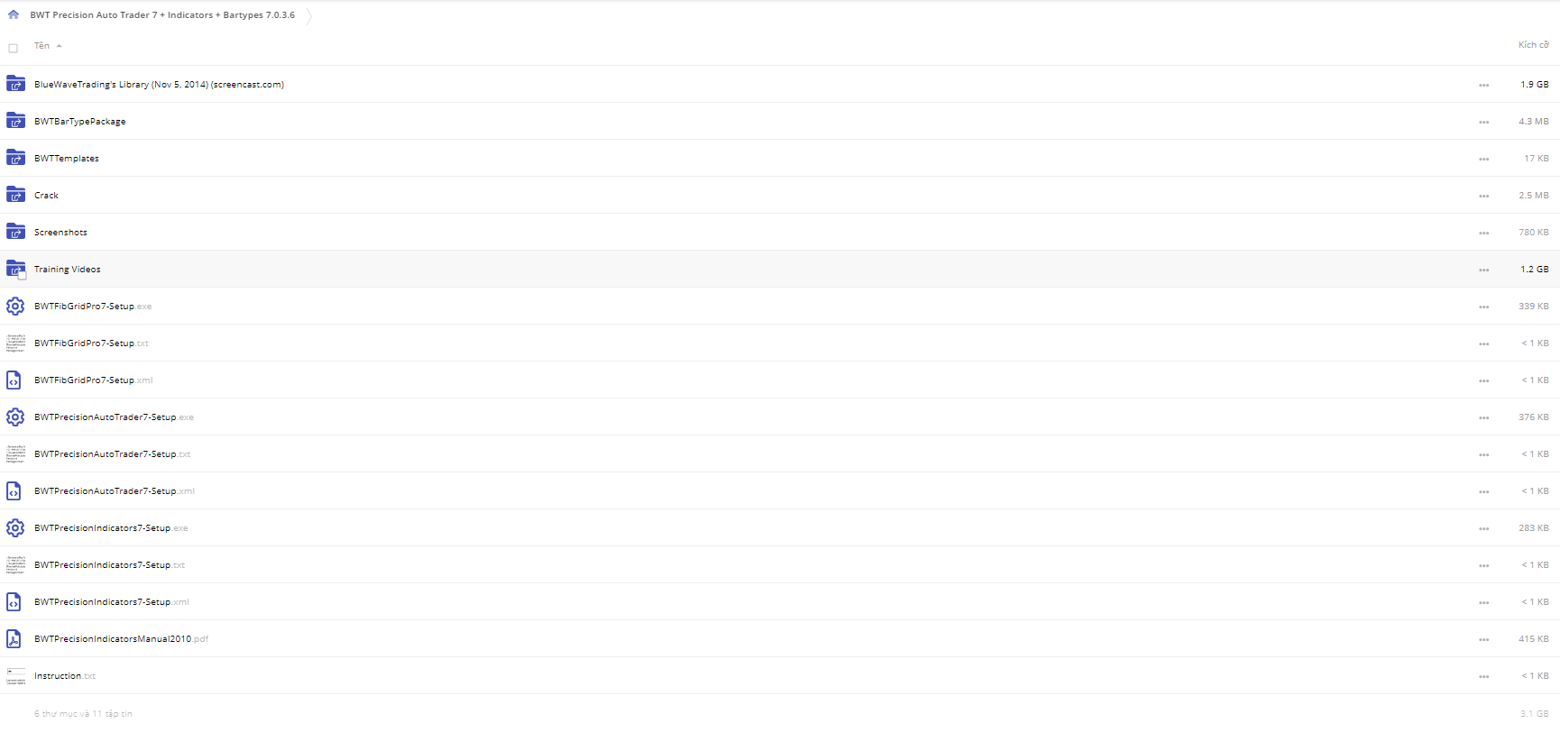Click the XML icon for BWTPrecisionAutoTrader7-Setup.xml

click(x=14, y=491)
